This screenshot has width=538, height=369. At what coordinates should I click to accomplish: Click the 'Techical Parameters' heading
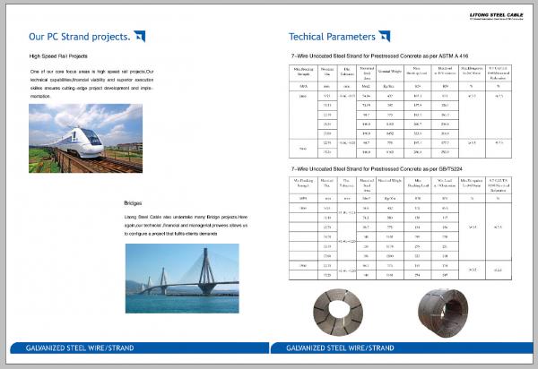(x=331, y=37)
